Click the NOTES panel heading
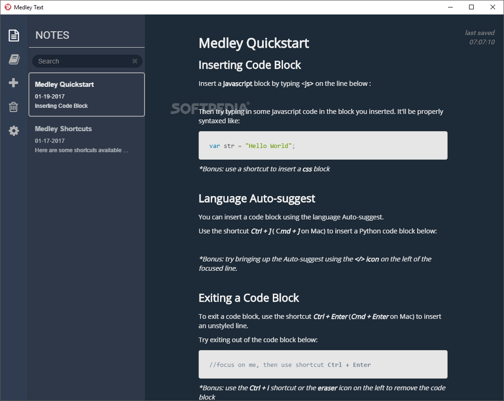504x401 pixels. [x=52, y=35]
